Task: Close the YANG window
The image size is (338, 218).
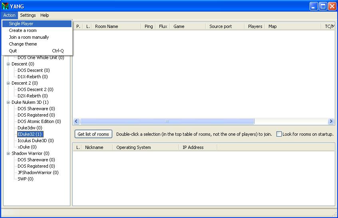Action: pos(332,6)
